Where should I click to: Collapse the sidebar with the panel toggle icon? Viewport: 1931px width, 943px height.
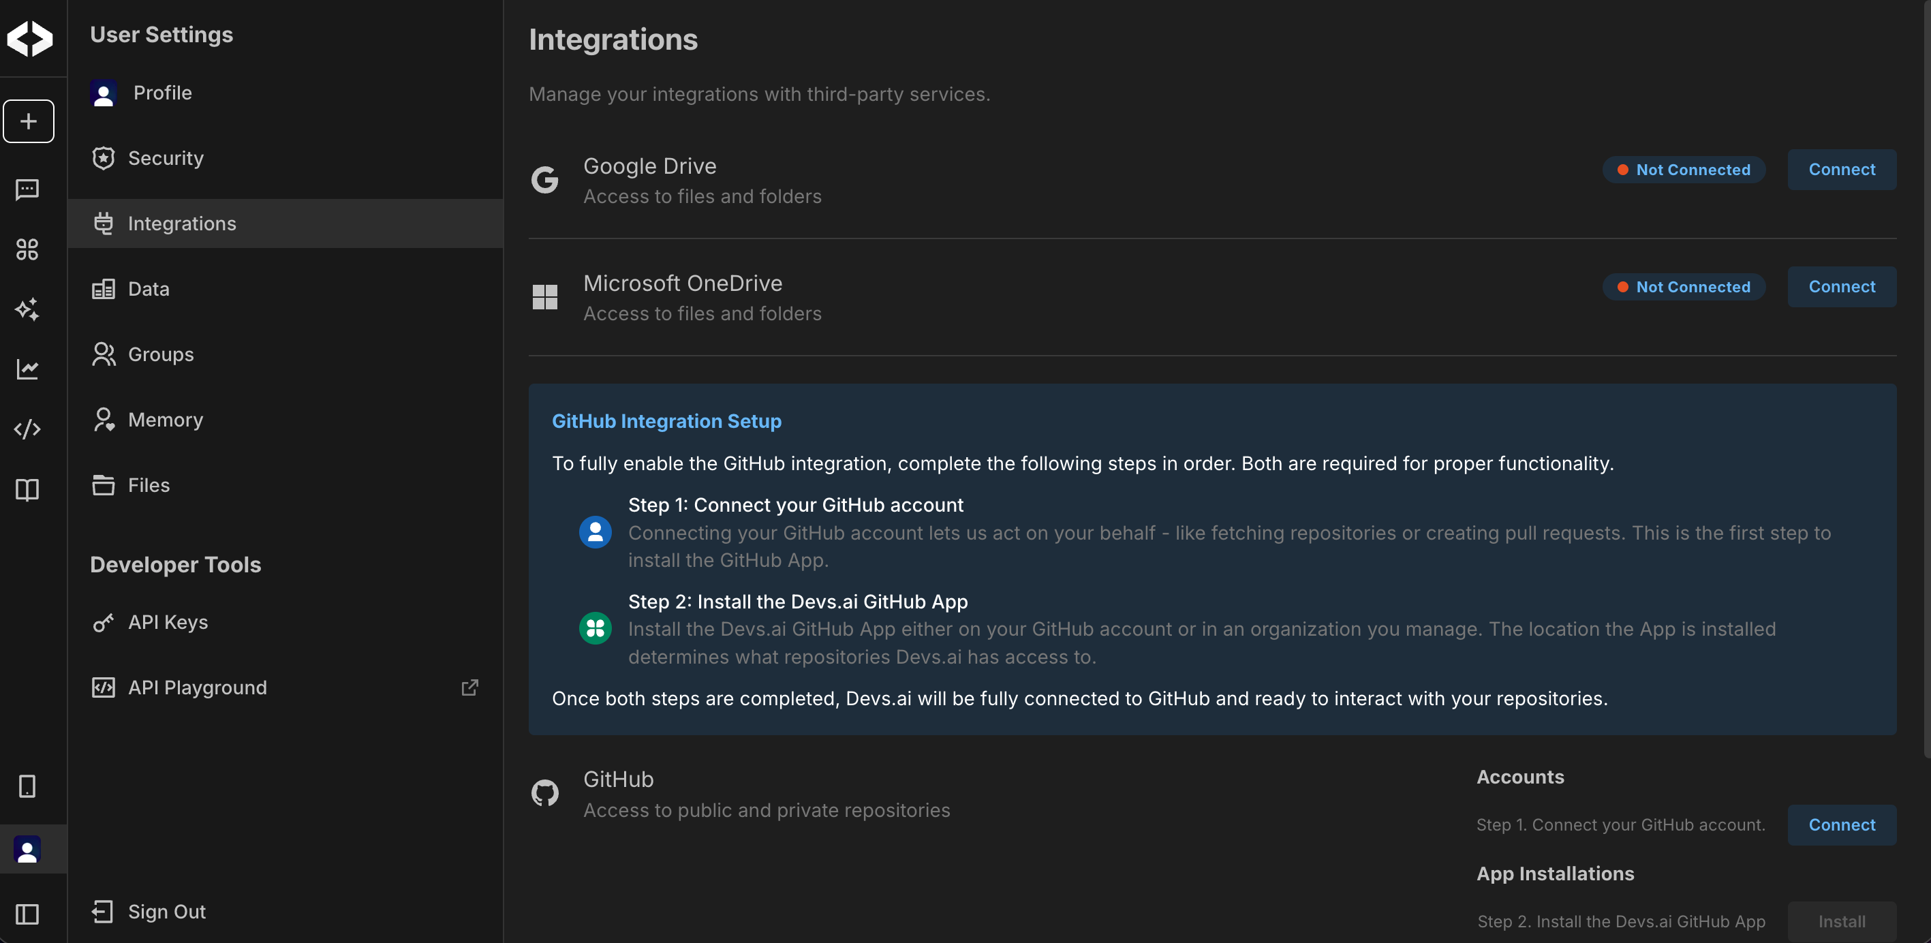[28, 914]
